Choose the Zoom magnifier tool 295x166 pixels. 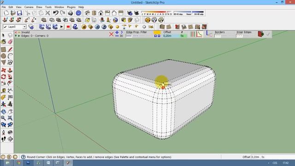click(x=3, y=118)
